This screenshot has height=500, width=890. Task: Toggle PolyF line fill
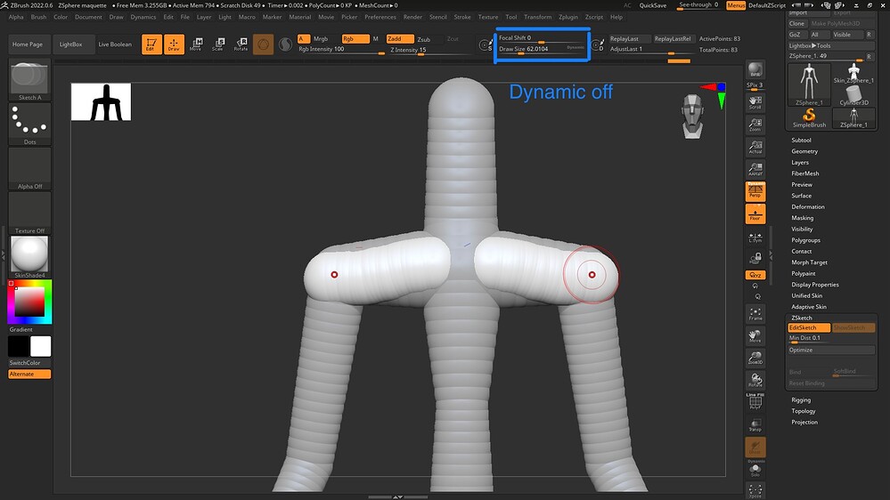755,401
